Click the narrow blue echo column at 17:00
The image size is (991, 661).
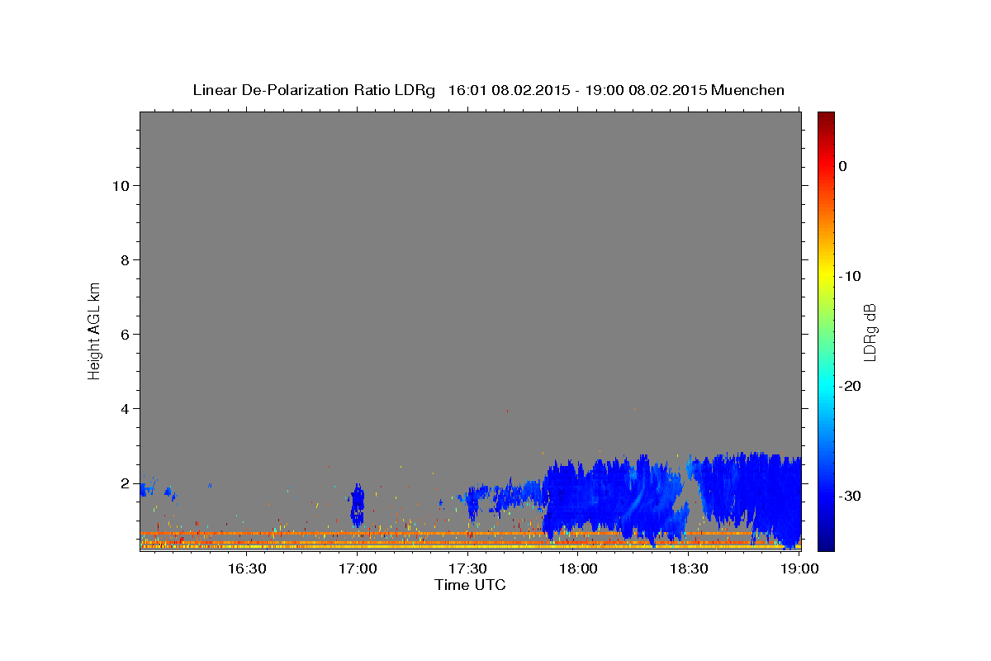357,506
